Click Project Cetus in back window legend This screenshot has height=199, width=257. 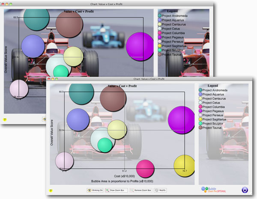pyautogui.click(x=170, y=29)
